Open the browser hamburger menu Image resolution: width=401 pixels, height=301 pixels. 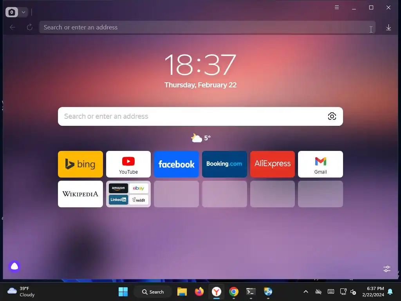tap(337, 7)
